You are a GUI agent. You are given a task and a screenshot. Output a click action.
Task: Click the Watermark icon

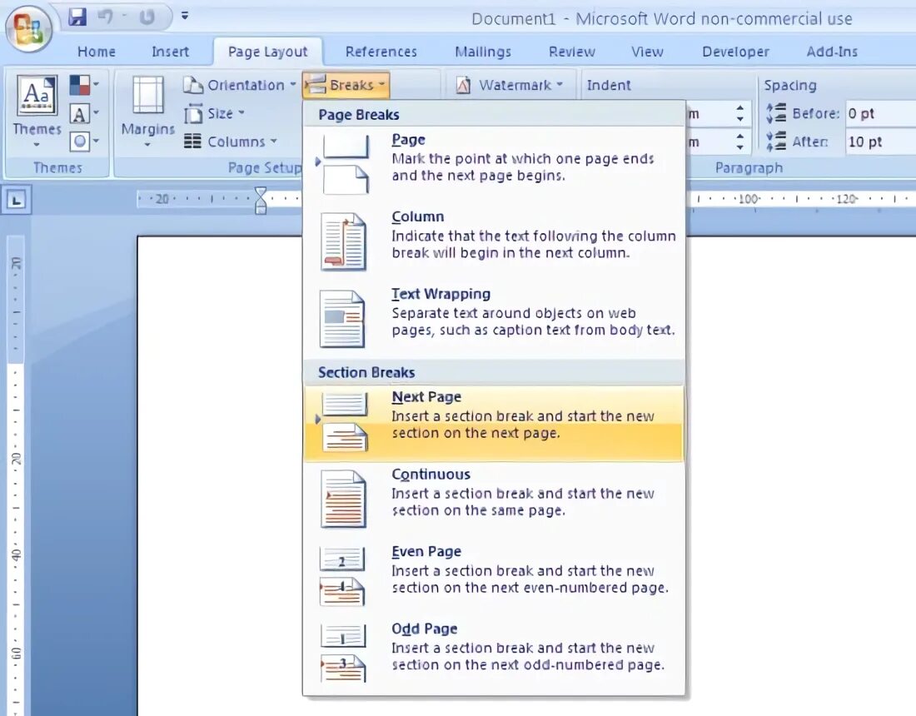pos(463,86)
